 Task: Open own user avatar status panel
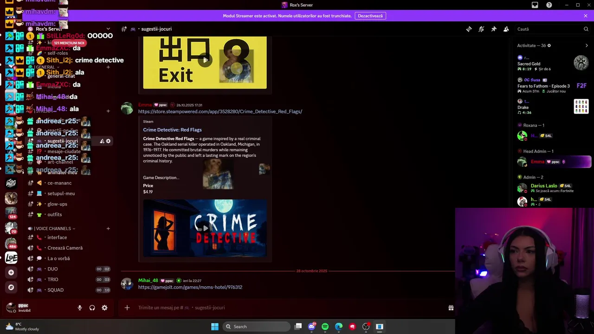coord(11,308)
